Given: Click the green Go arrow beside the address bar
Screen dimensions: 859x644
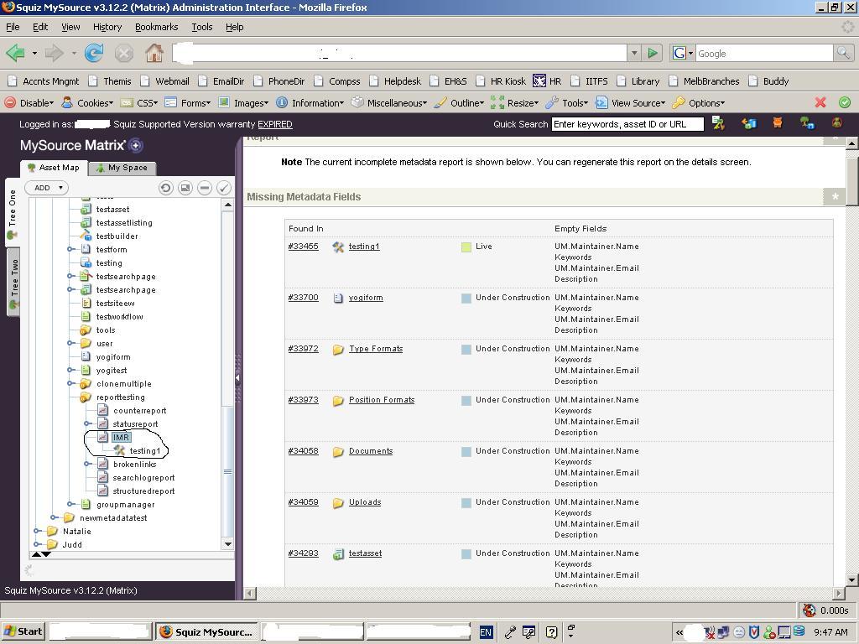Looking at the screenshot, I should pos(653,53).
